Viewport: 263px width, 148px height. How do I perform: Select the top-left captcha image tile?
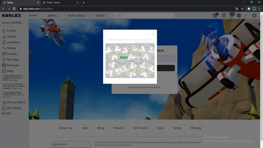(x=113, y=52)
